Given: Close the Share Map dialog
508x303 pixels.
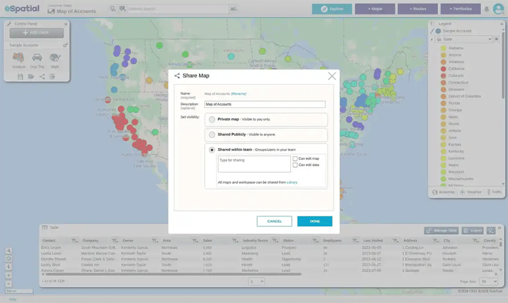Looking at the screenshot, I should pos(332,76).
